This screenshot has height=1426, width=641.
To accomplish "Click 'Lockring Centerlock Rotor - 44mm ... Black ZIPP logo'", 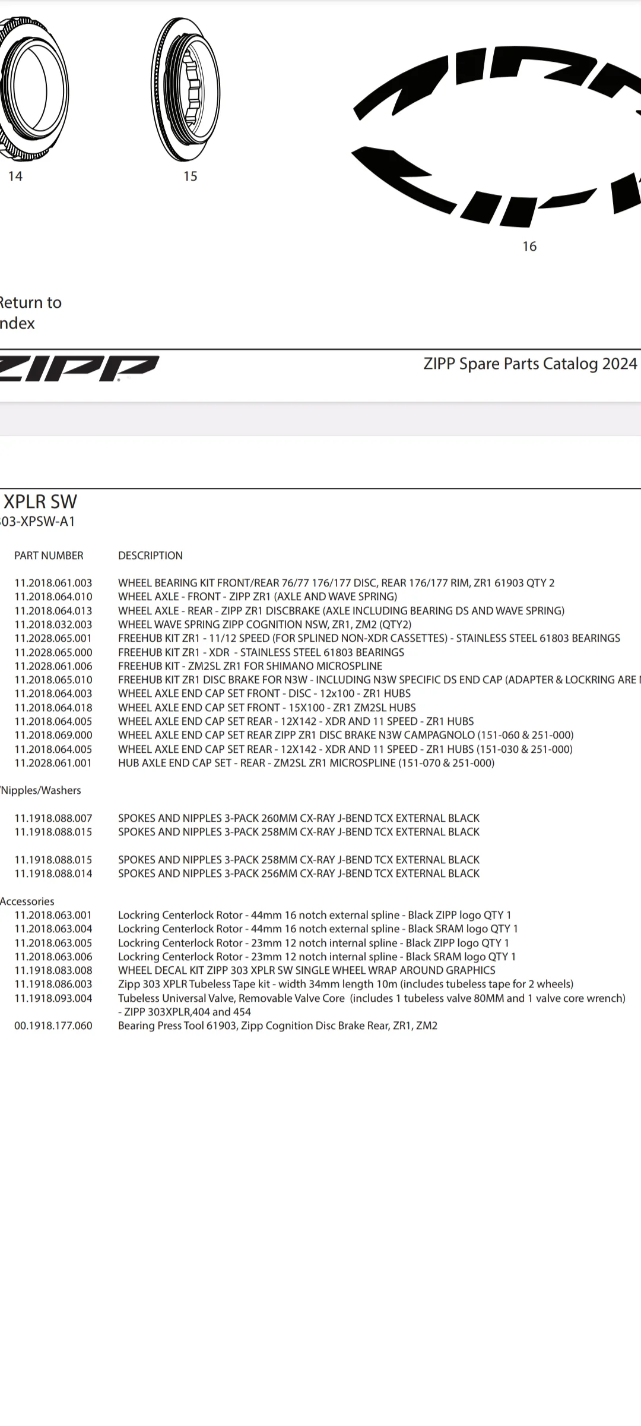I will point(315,915).
